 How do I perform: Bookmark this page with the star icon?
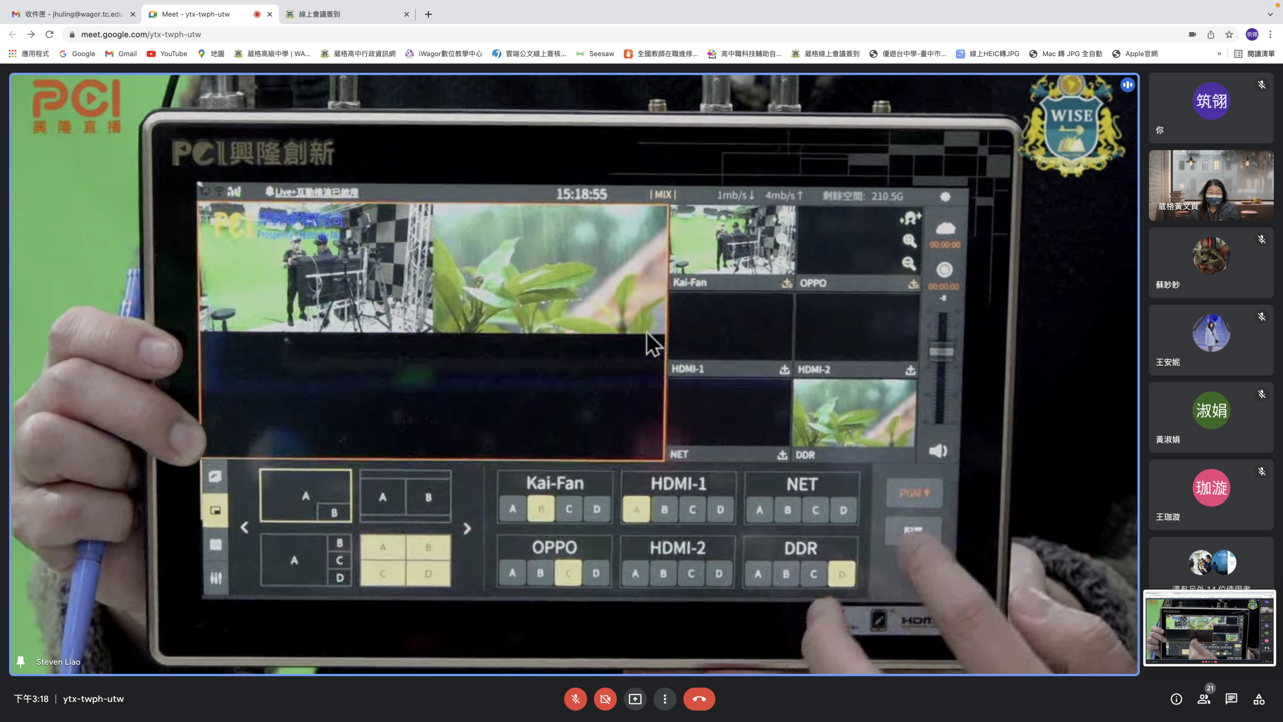[x=1229, y=35]
